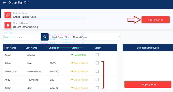Click the Group Sign Off page title
Image resolution: width=173 pixels, height=92 pixels.
(x=18, y=2)
